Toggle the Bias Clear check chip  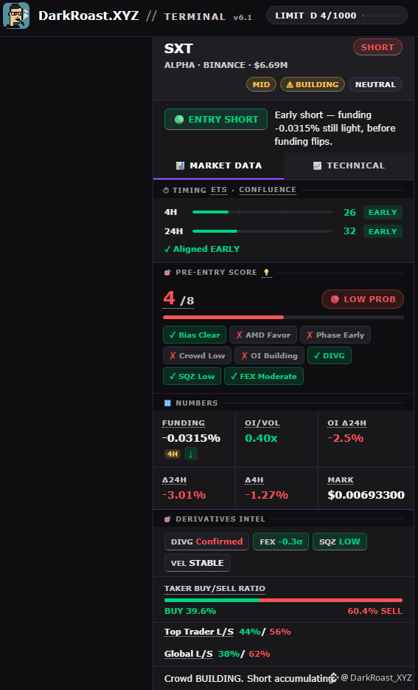(x=195, y=335)
